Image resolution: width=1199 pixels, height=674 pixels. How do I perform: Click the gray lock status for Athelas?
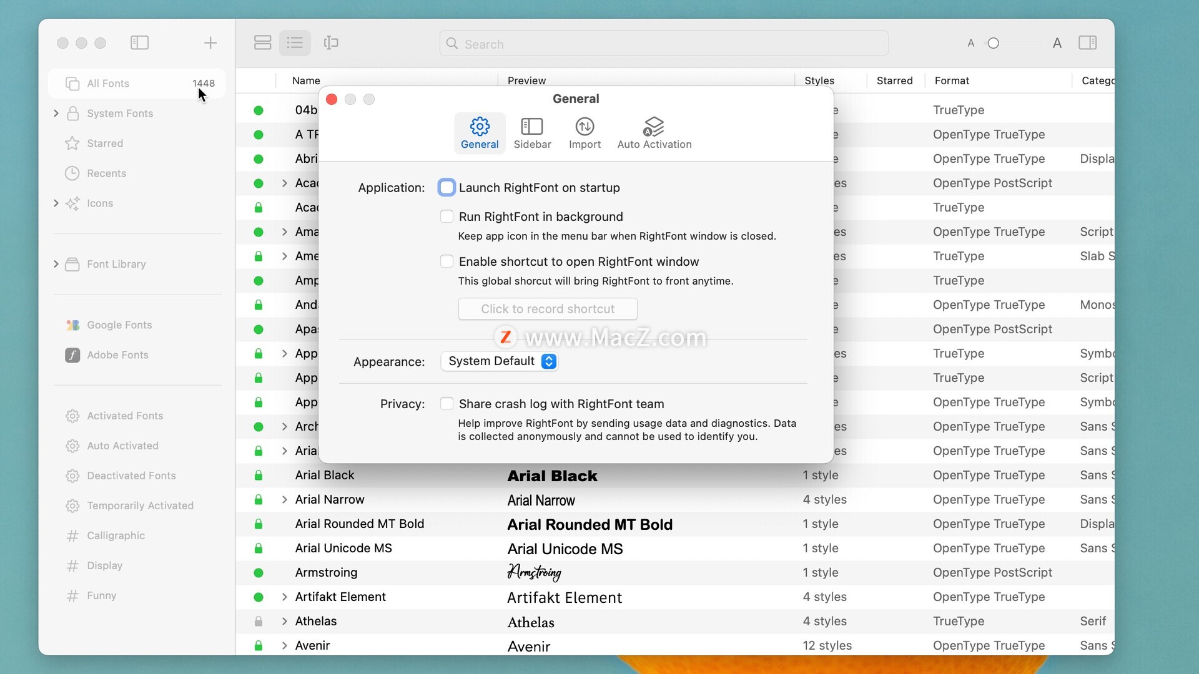pos(259,621)
